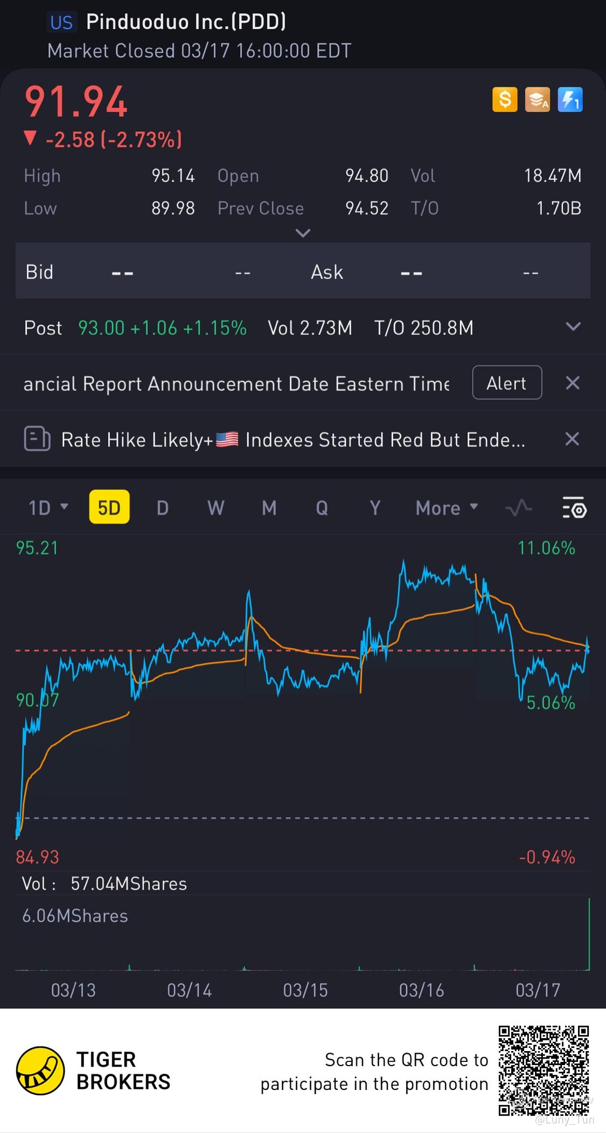Switch to the Y yearly chart tab

[375, 508]
